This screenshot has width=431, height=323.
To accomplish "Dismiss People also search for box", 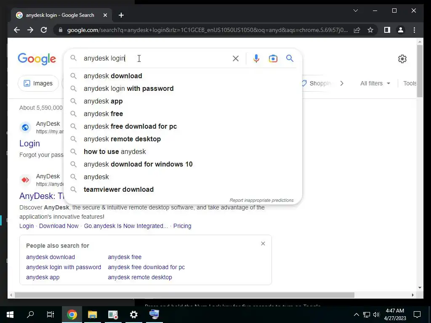I will pos(263,244).
